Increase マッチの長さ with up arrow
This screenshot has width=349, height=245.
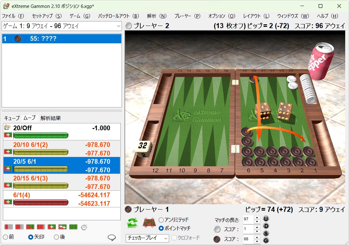[x=257, y=217]
